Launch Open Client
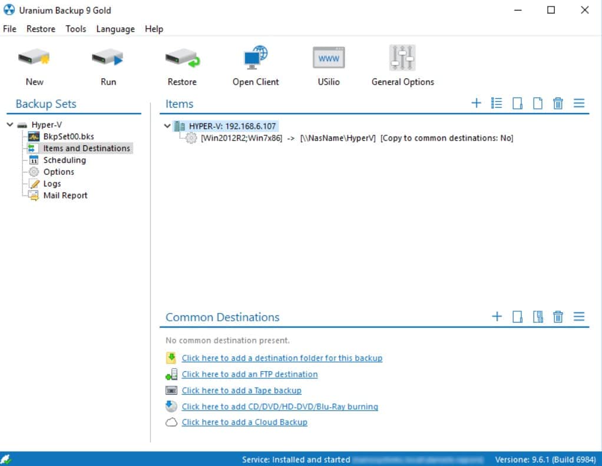The height and width of the screenshot is (466, 602). coord(255,65)
